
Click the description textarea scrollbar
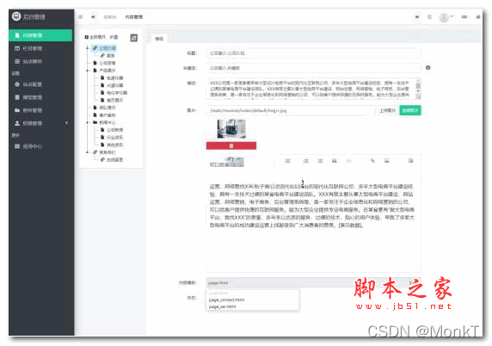418,89
